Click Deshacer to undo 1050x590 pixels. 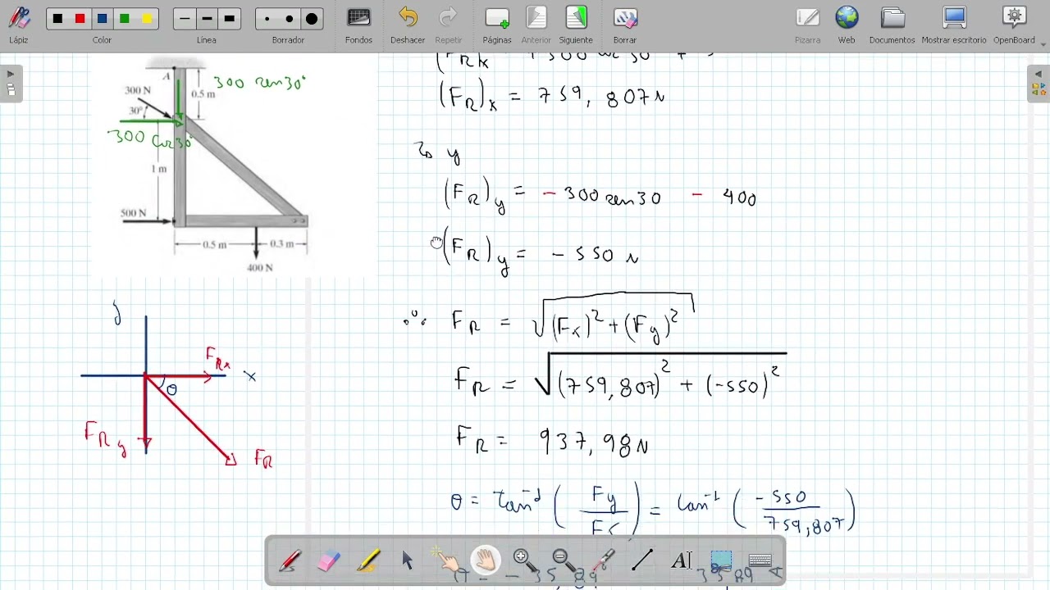[x=408, y=25]
